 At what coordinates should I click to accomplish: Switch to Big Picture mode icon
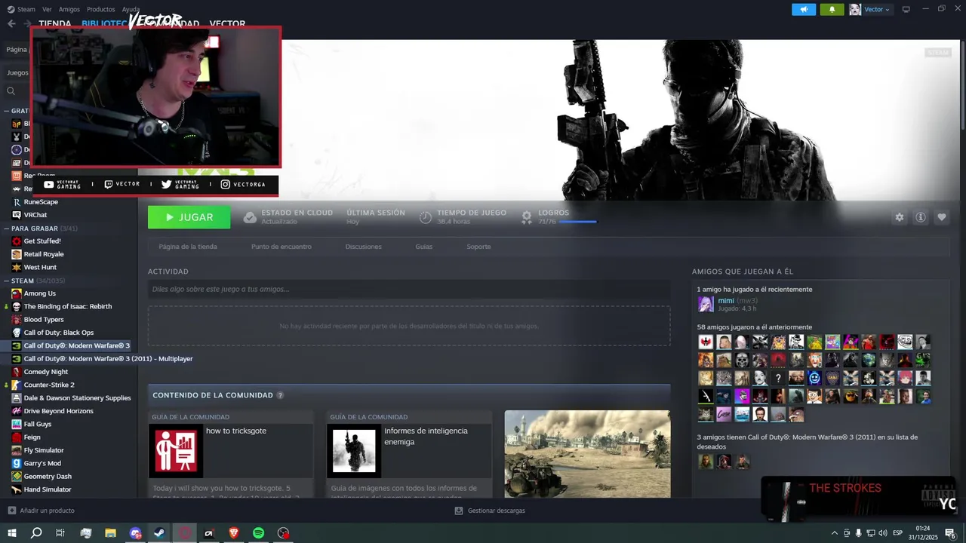(906, 9)
